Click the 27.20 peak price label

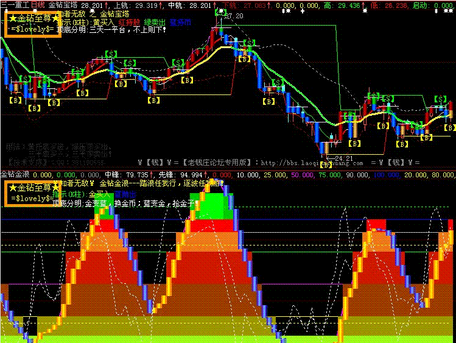(x=234, y=16)
